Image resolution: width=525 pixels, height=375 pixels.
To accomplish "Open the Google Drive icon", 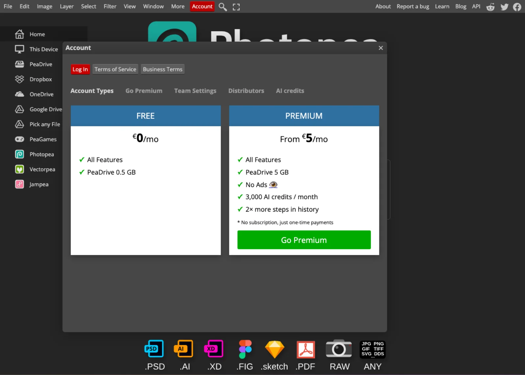I will tap(19, 109).
